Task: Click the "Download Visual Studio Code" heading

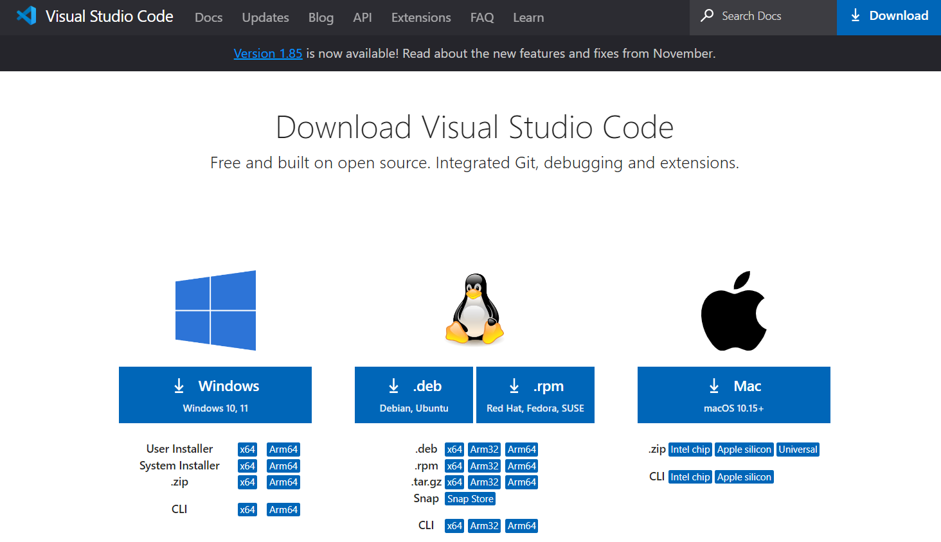Action: point(474,127)
